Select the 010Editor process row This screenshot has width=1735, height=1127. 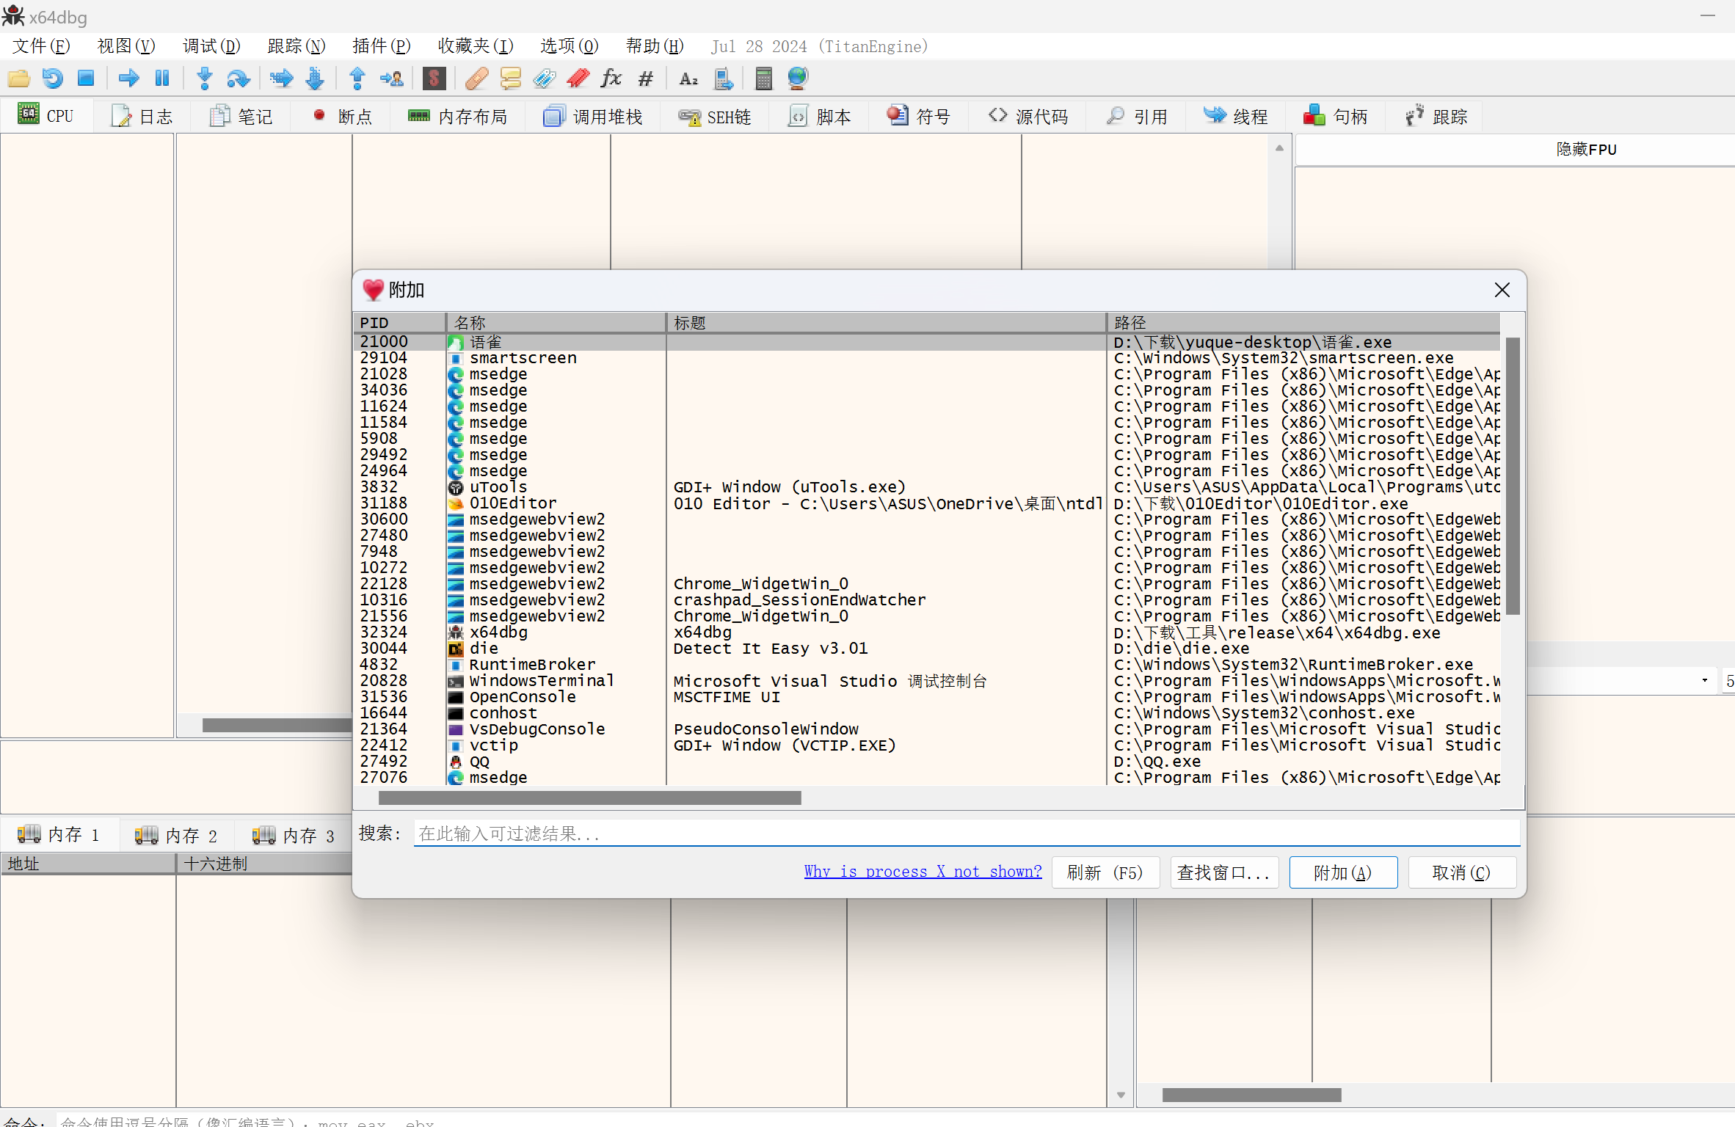click(927, 503)
